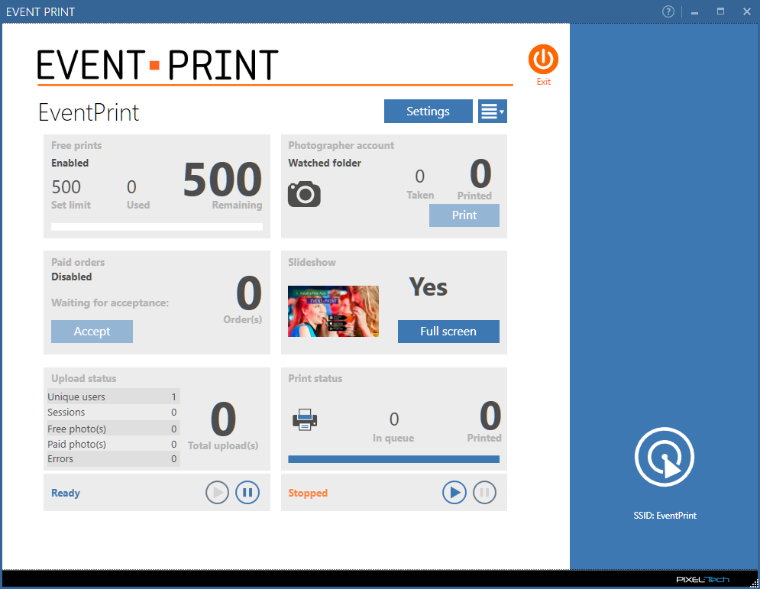Viewport: 760px width, 589px height.
Task: Click the 0 Used free prints value
Action: click(x=131, y=187)
